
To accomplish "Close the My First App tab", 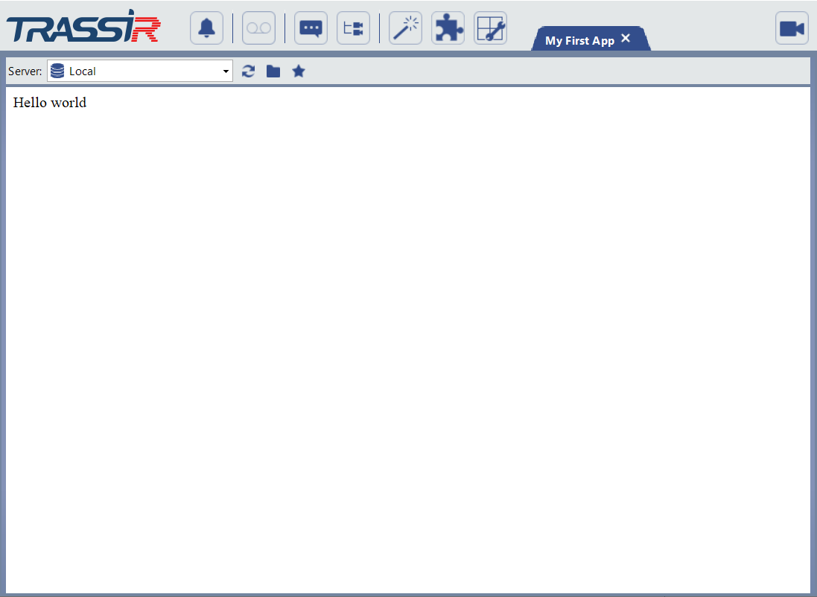I will point(626,38).
